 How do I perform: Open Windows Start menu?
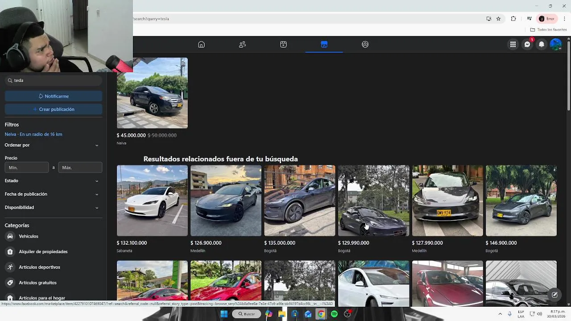pos(224,314)
